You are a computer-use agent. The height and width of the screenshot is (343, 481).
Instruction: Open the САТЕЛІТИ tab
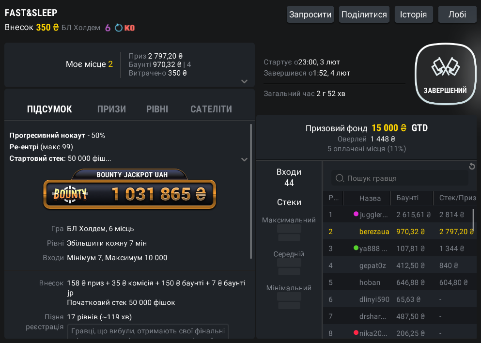coord(211,109)
